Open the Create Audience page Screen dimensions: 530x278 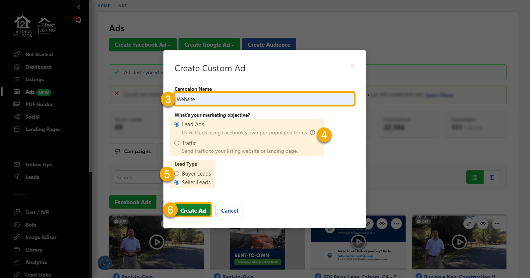tap(269, 44)
